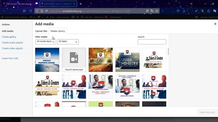The width and height of the screenshot is (218, 122).
Task: Open Ankrah Divinity School admin bar menu
Action: [14, 17]
